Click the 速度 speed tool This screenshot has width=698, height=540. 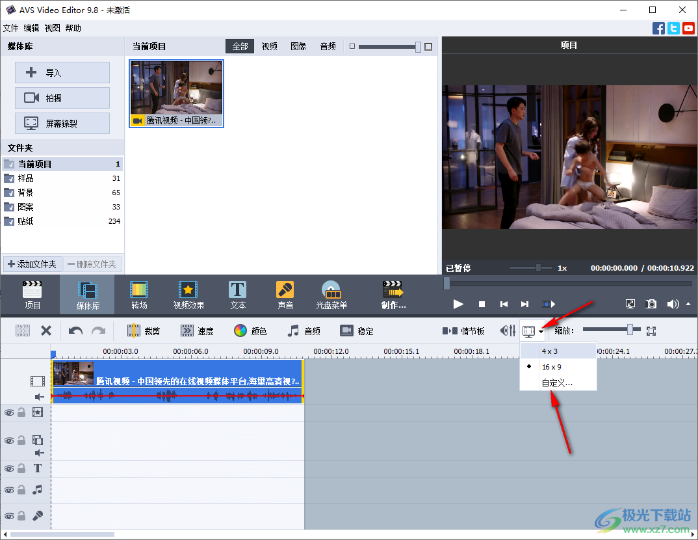(x=197, y=331)
